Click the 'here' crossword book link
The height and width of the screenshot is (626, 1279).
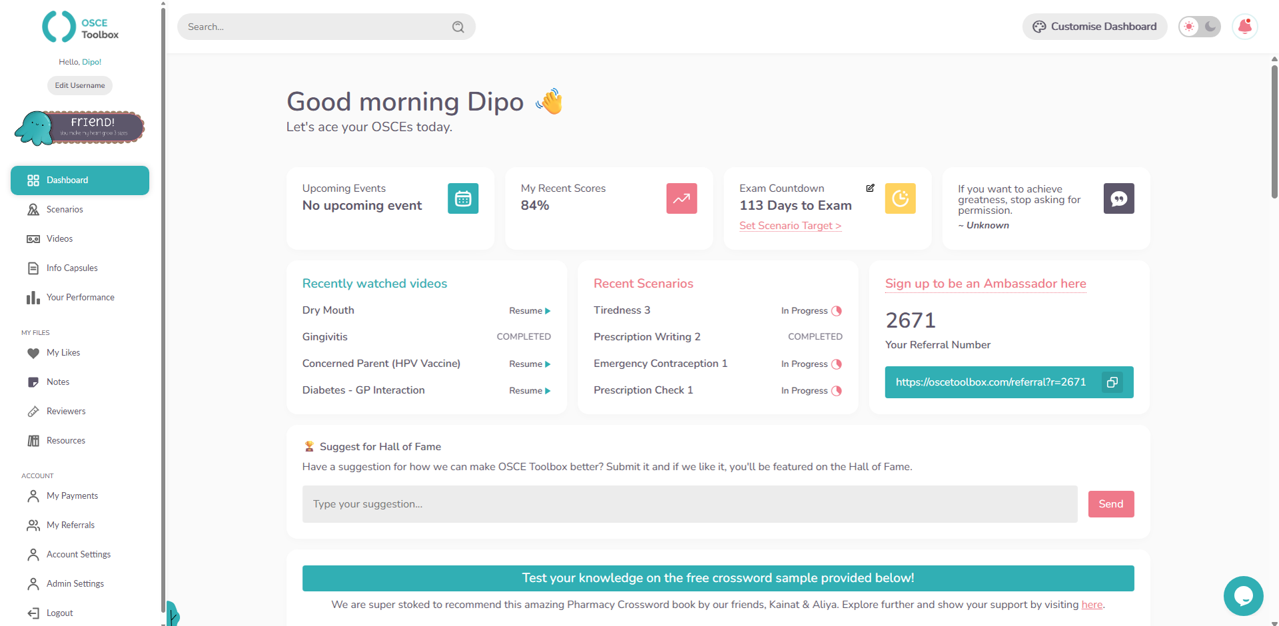point(1091,605)
